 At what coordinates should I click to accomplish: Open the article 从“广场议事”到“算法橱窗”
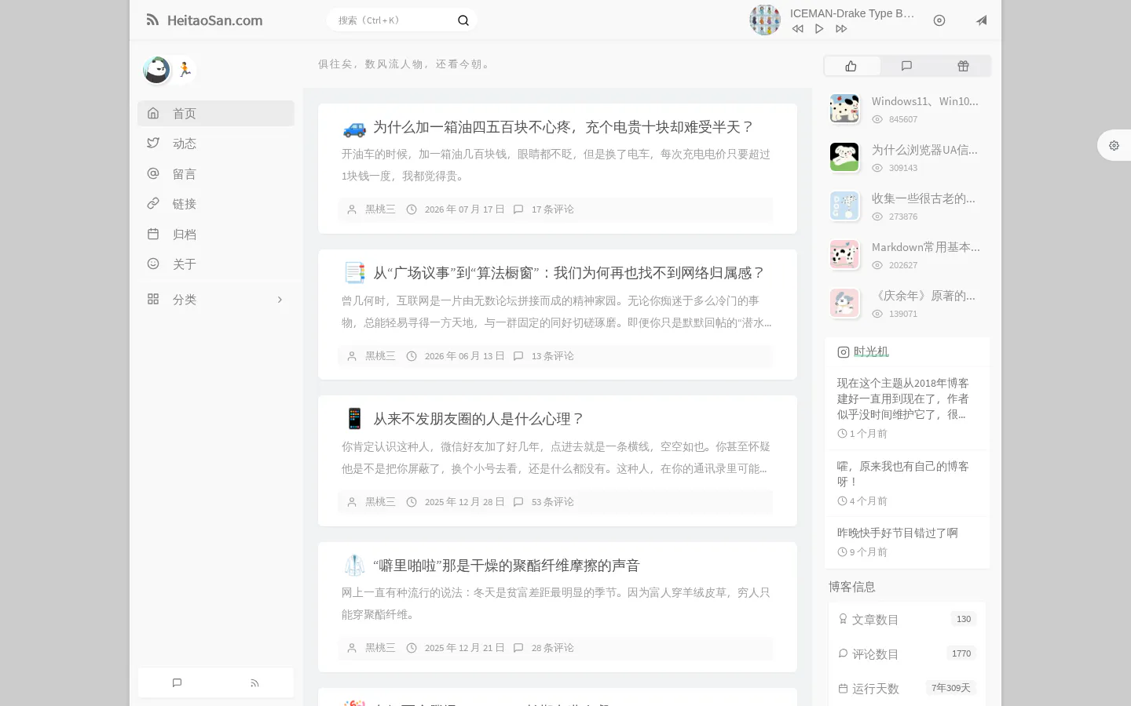click(569, 273)
